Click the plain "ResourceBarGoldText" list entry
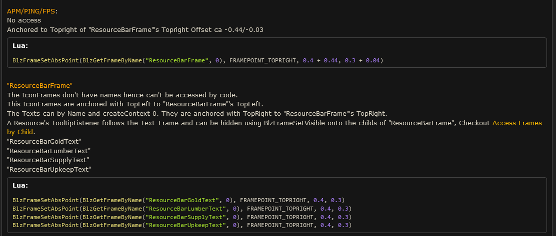Viewport: 556px width, 236px height. 44,142
